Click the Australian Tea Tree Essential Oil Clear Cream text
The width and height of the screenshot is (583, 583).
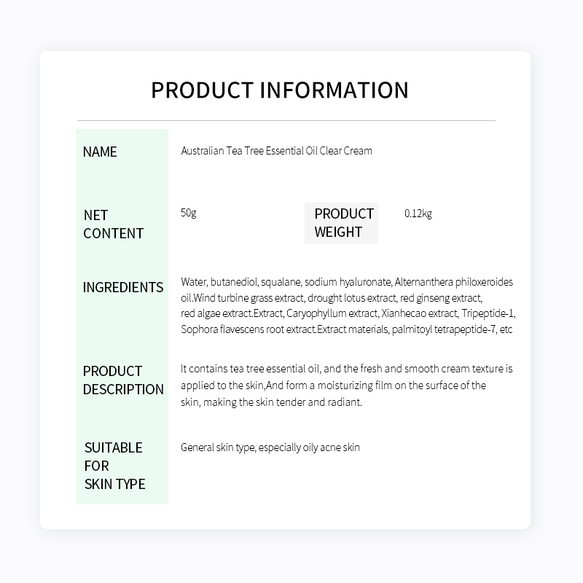[276, 151]
